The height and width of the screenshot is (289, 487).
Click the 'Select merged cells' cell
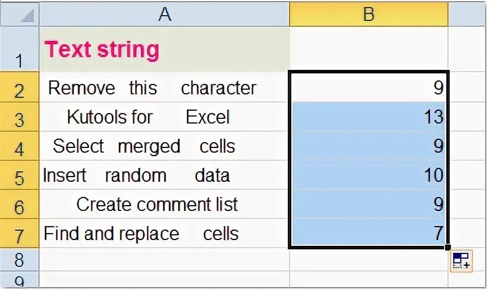click(164, 146)
